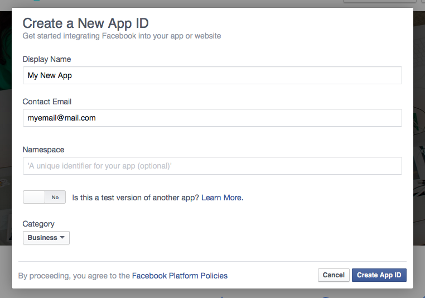The height and width of the screenshot is (298, 425).
Task: Click the Create App ID button
Action: (x=379, y=275)
